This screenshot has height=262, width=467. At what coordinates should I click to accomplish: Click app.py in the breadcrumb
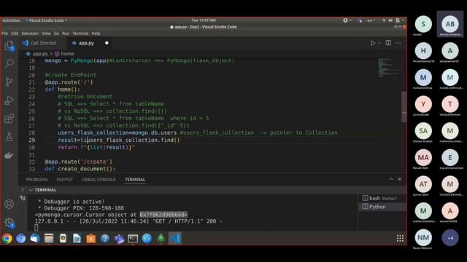[40, 54]
